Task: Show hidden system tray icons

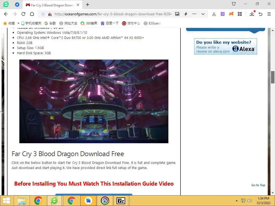Action: 237,201
